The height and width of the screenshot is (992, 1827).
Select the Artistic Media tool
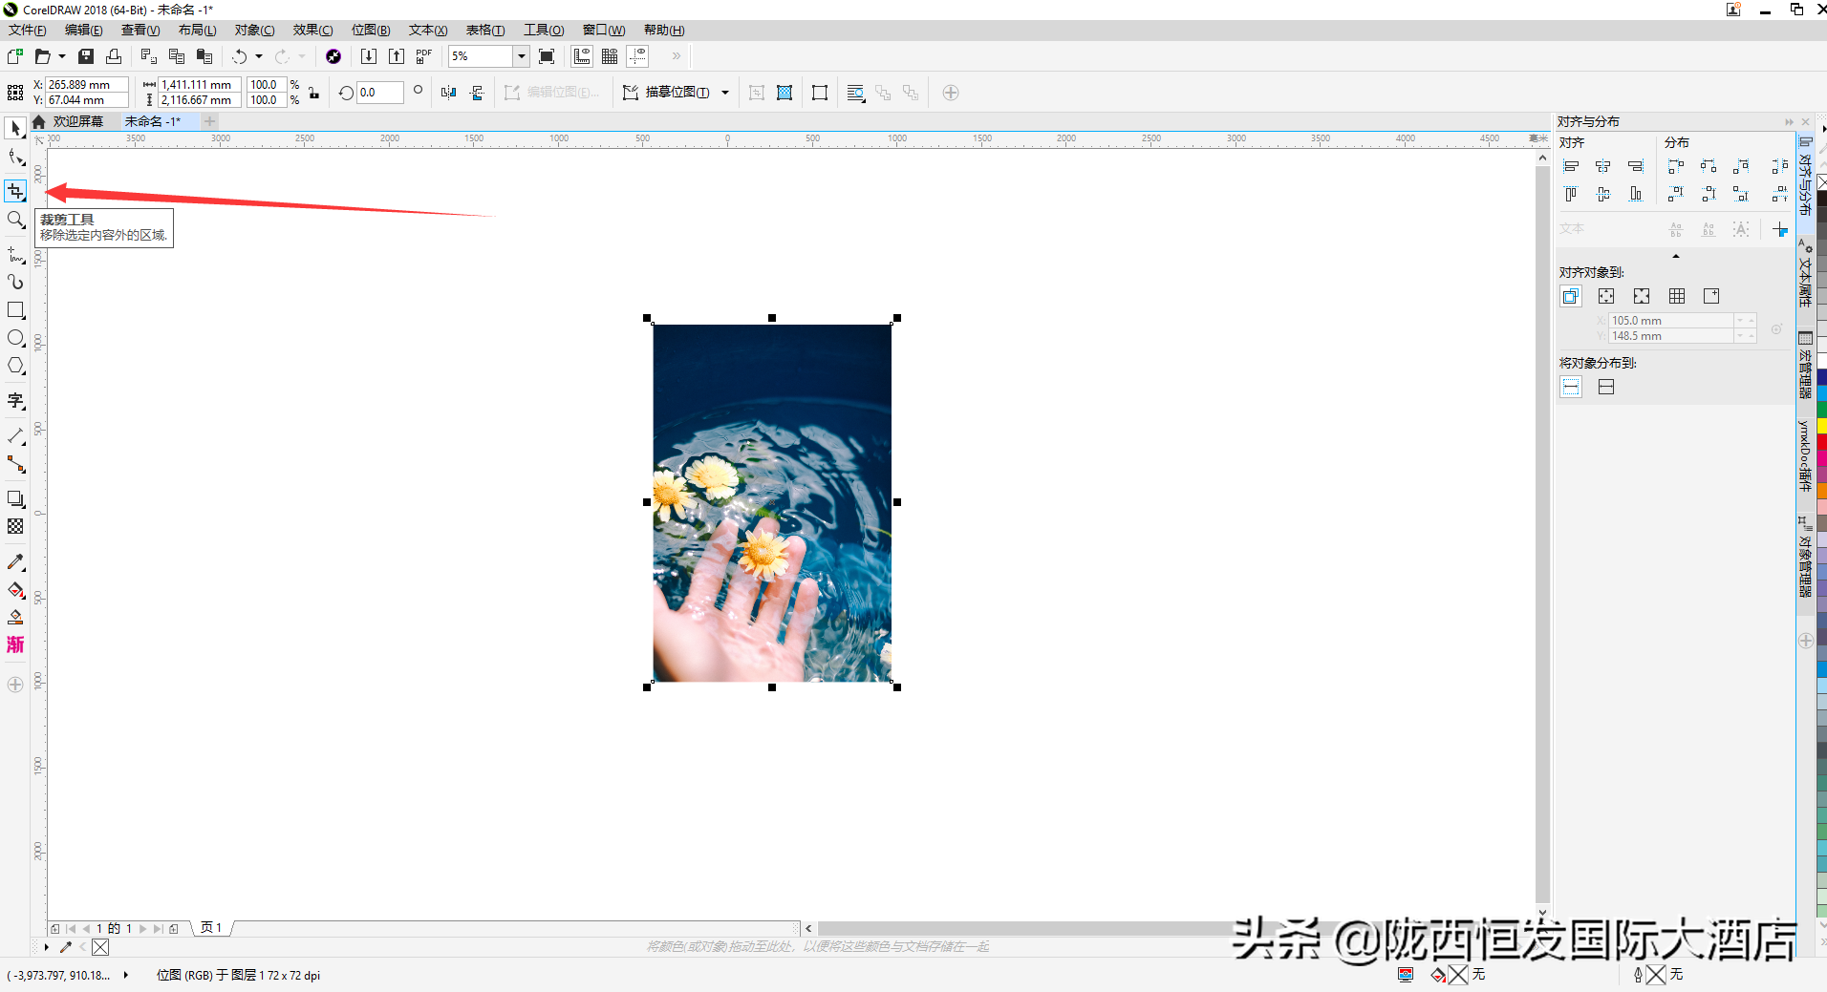pyautogui.click(x=15, y=283)
